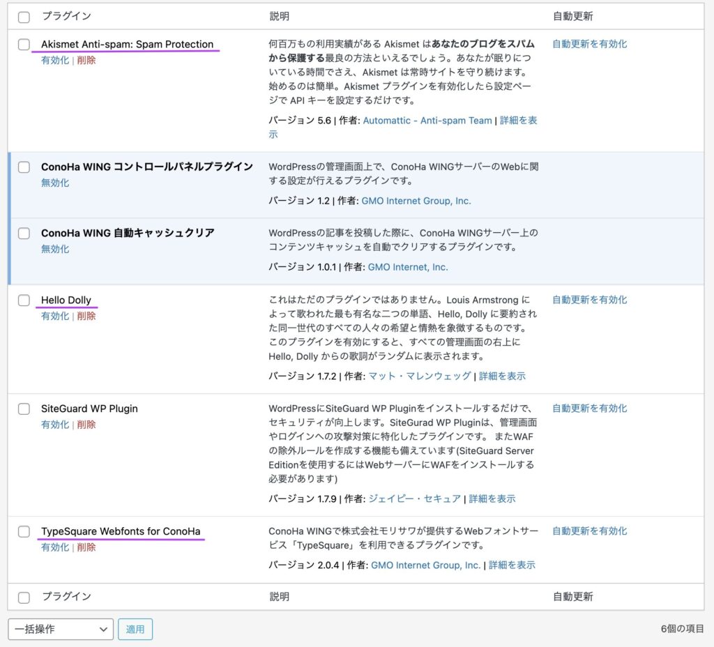Open author link Automattic - Anti-spam Team
The image size is (714, 647).
pos(427,121)
